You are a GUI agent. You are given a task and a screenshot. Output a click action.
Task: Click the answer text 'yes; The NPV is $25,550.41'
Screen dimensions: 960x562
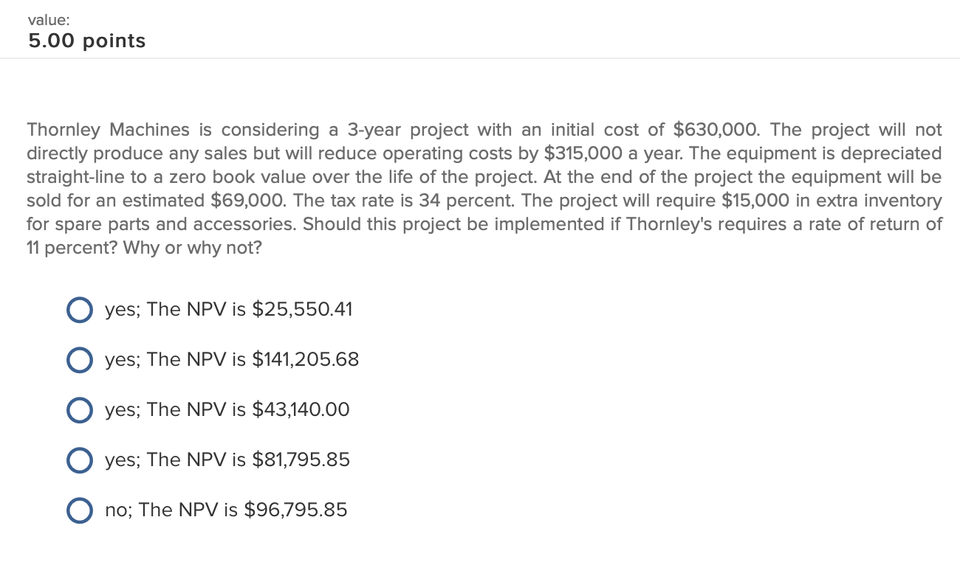(229, 310)
